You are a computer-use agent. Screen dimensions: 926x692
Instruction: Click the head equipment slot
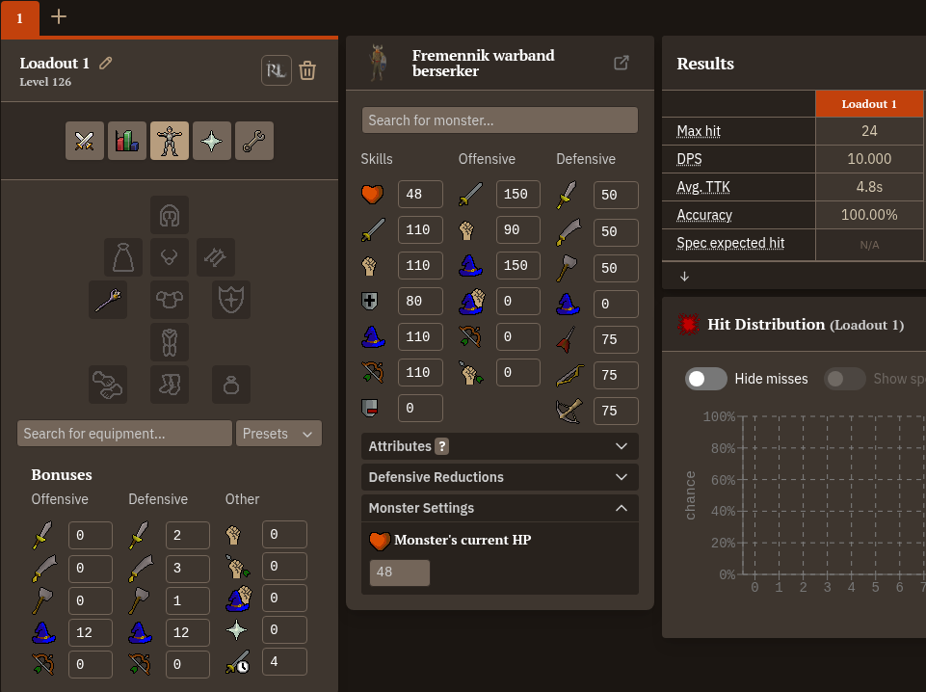tap(170, 215)
